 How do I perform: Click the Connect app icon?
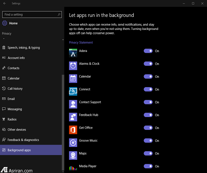(73, 91)
